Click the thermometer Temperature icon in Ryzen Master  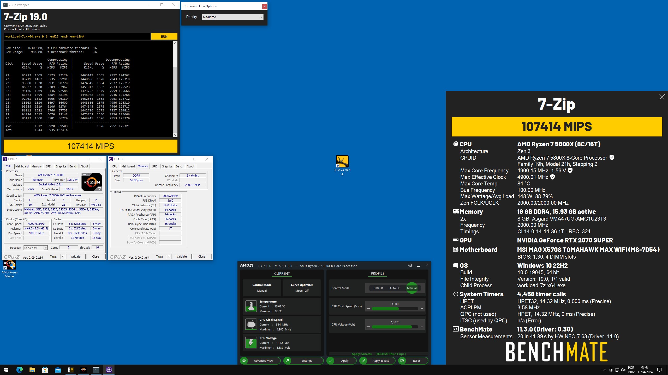(x=251, y=306)
